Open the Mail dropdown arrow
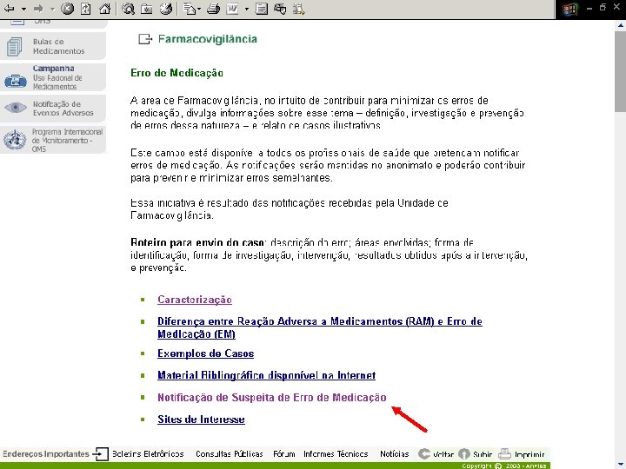626x469 pixels. (x=199, y=9)
